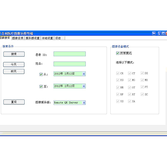Uncheck the 所有模式 all modes checkbox
The height and width of the screenshot is (167, 167).
118,53
